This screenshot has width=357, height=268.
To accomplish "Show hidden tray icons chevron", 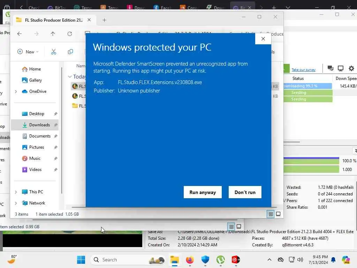I will (x=269, y=260).
